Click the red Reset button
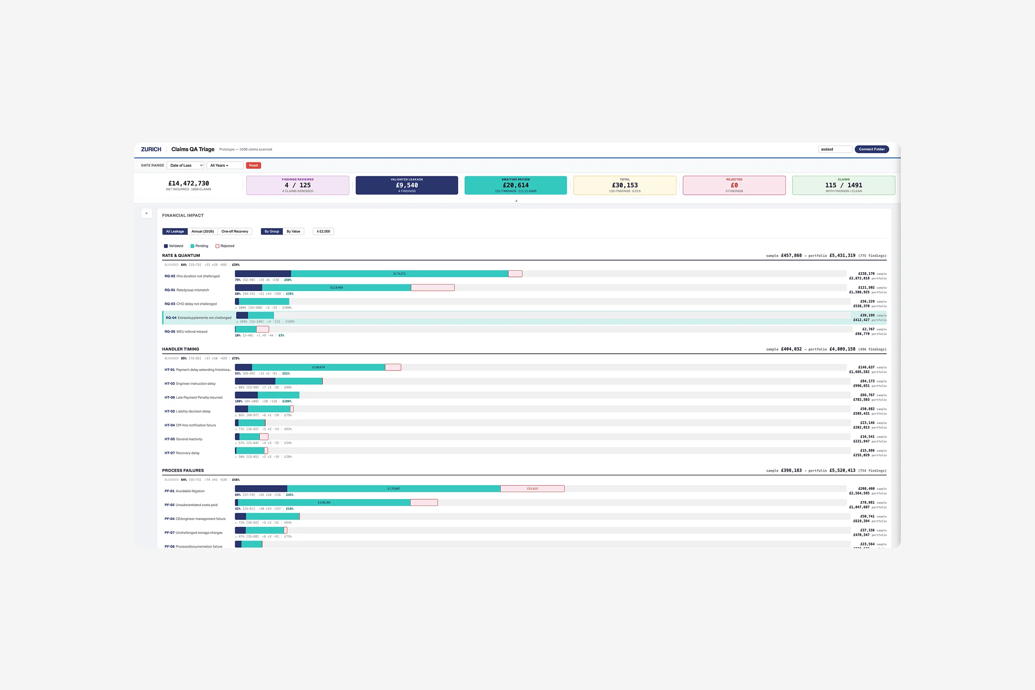The image size is (1035, 690). [253, 165]
